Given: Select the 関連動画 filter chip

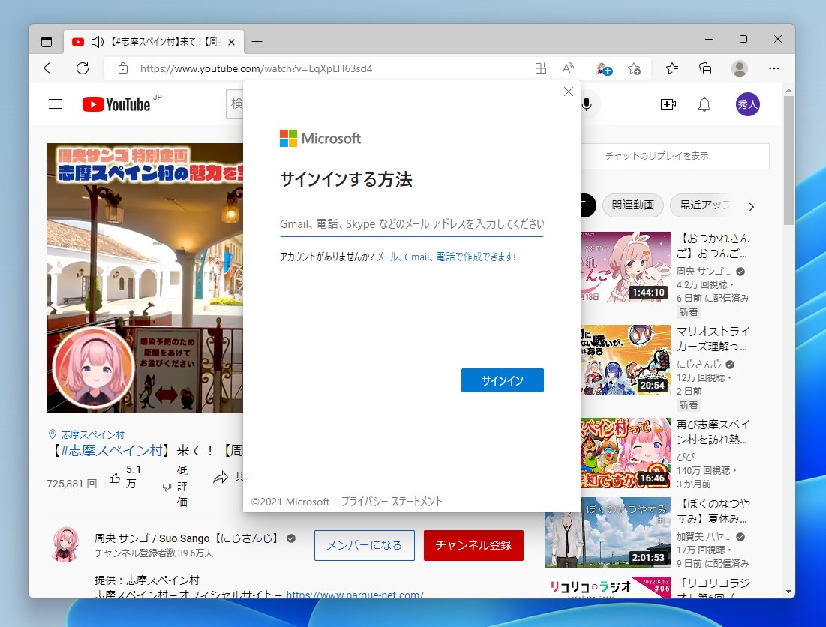Looking at the screenshot, I should pyautogui.click(x=632, y=205).
